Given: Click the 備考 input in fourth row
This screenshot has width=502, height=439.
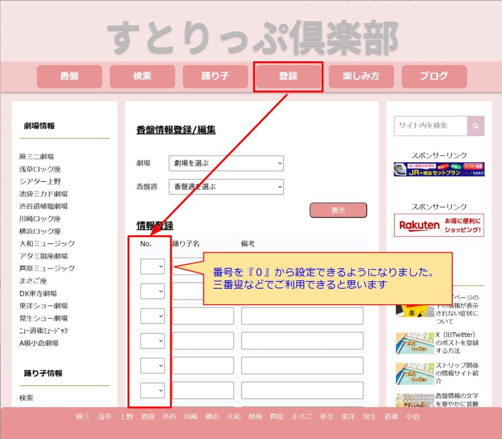Looking at the screenshot, I should click(302, 341).
